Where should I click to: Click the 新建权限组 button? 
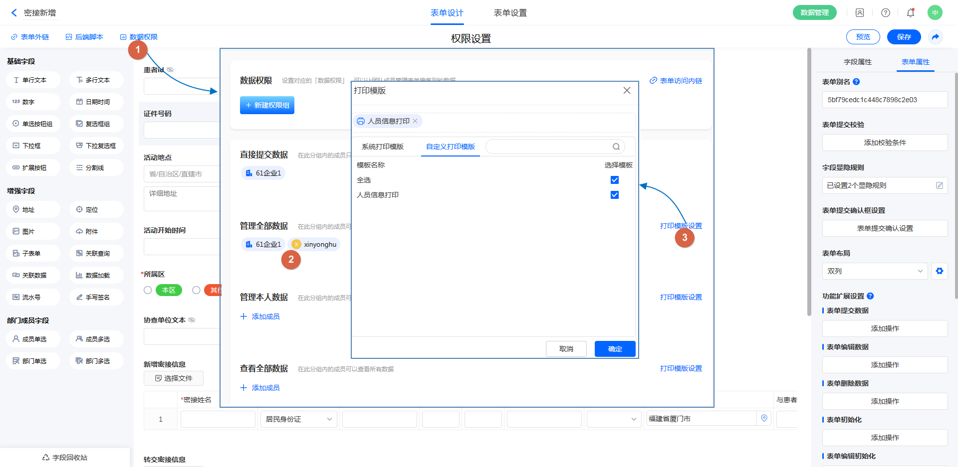point(267,105)
